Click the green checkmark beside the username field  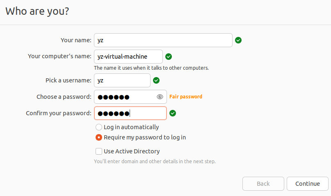coord(156,80)
